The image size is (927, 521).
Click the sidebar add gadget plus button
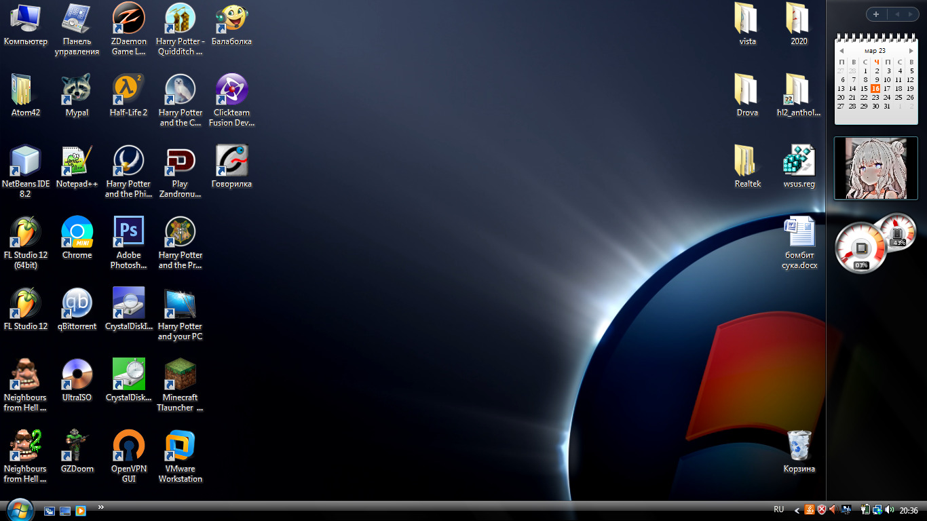coord(875,14)
